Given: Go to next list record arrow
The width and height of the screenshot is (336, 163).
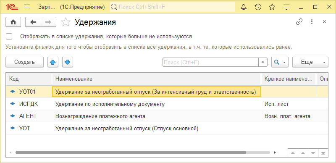Looking at the screenshot, I should click(x=313, y=153).
